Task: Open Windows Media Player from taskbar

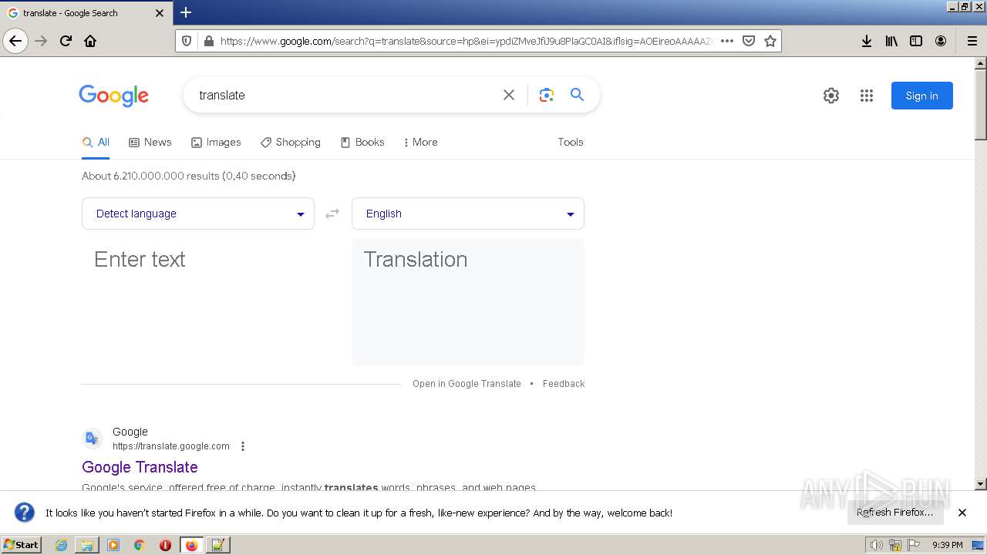Action: (x=113, y=545)
